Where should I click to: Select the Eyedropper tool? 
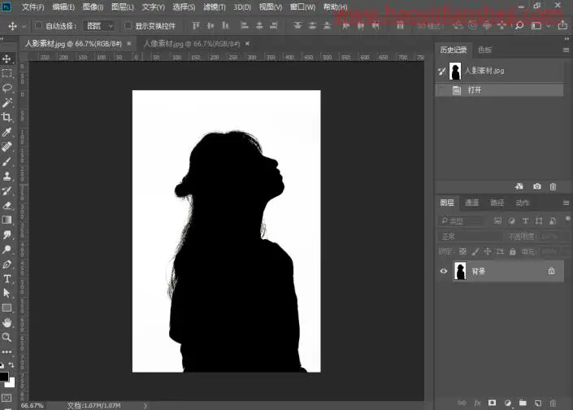(x=7, y=132)
